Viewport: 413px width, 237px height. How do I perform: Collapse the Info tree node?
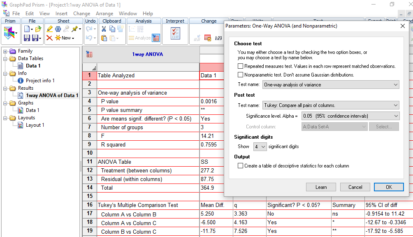pos(5,74)
